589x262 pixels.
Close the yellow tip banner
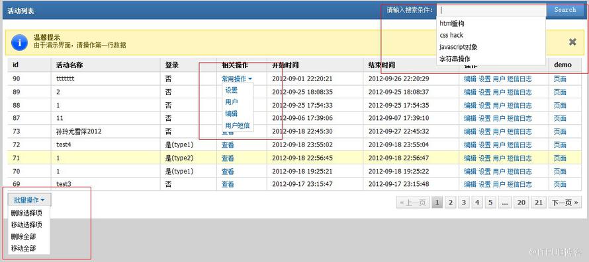(572, 42)
